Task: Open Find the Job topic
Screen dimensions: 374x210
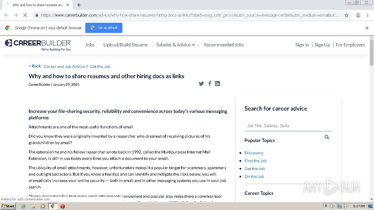Action: [256, 161]
